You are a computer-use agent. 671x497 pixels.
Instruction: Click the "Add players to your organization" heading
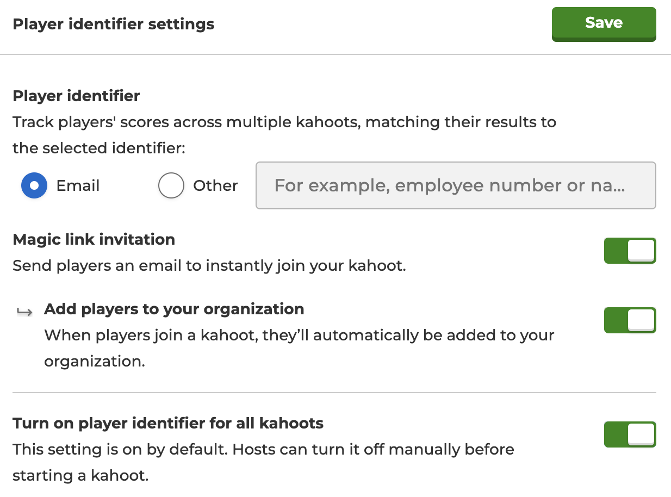(x=174, y=309)
